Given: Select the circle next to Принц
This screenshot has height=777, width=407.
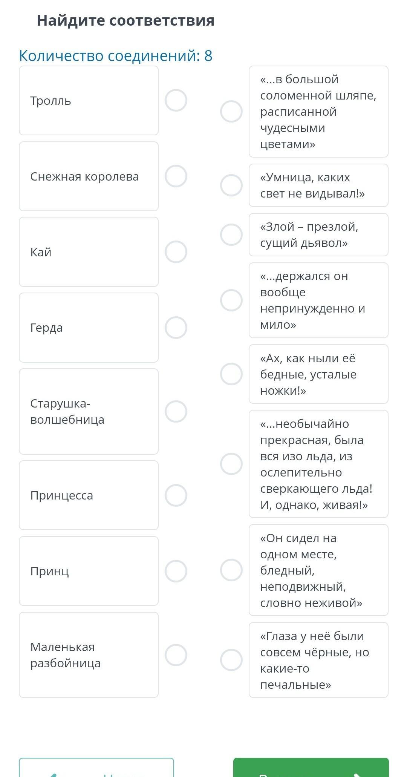Looking at the screenshot, I should coord(176,571).
